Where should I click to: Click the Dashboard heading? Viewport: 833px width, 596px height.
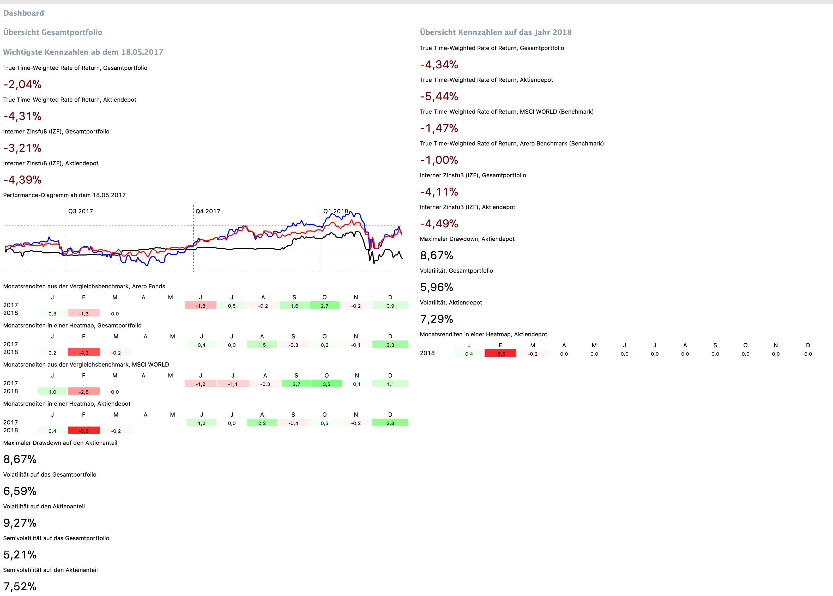tap(23, 13)
